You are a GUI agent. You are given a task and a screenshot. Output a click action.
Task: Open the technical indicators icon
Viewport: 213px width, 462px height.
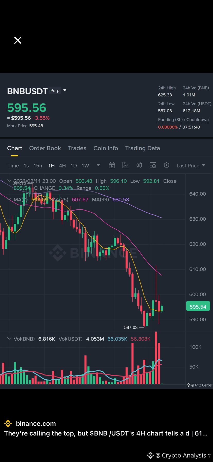tap(126, 165)
